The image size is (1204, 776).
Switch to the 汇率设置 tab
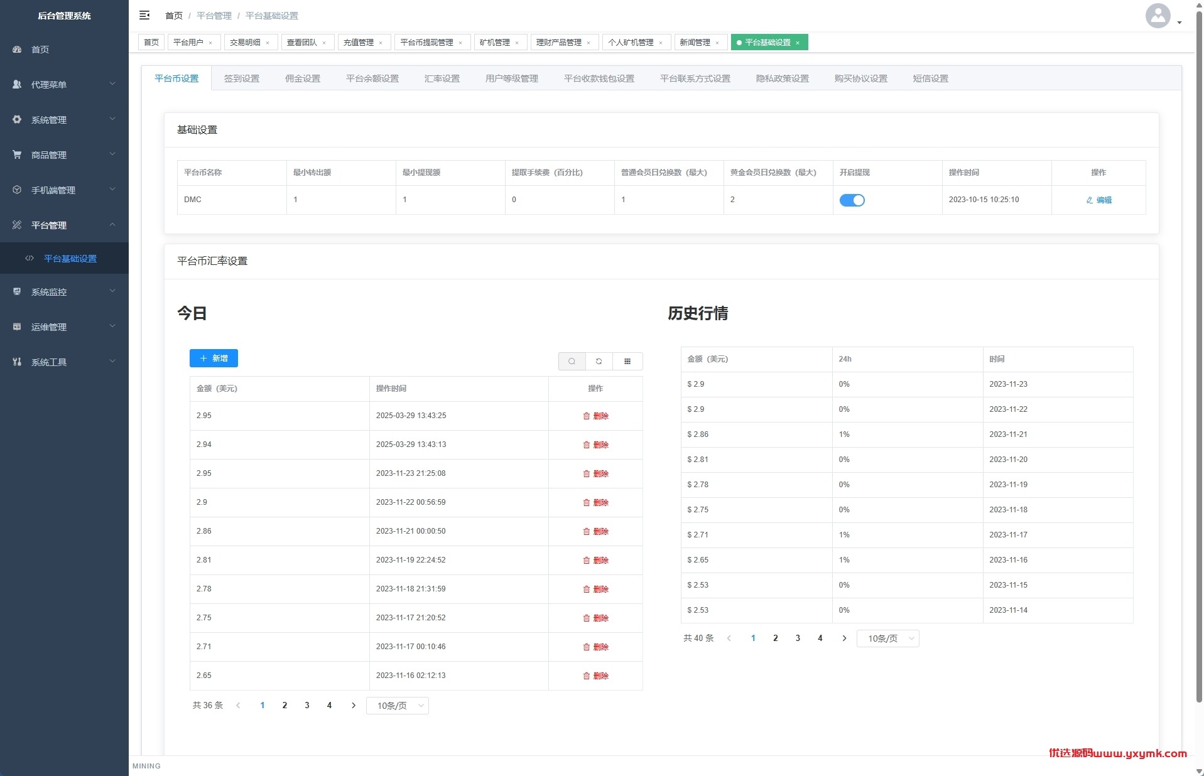point(442,78)
